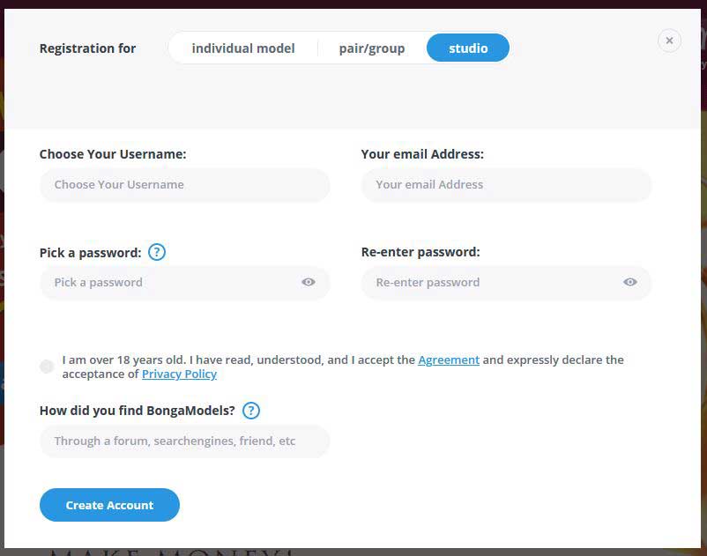The height and width of the screenshot is (556, 707).
Task: Click the how-you-found-us answer box
Action: tap(184, 441)
